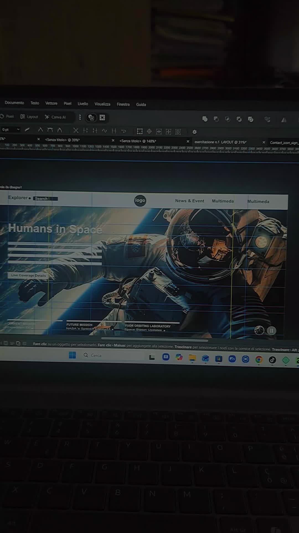Click the Live Coverage Details button on canvas
The height and width of the screenshot is (533, 299).
[x=28, y=275]
